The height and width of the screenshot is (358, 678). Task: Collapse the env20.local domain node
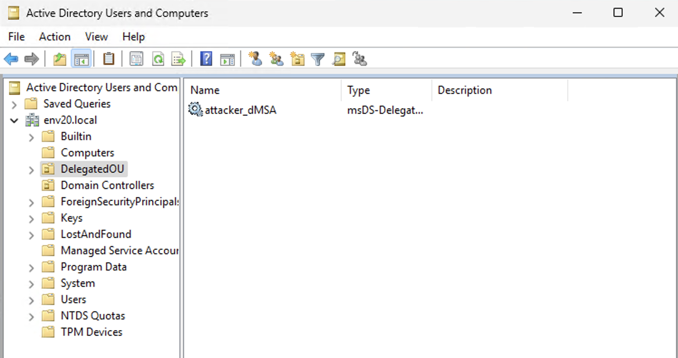tap(14, 121)
